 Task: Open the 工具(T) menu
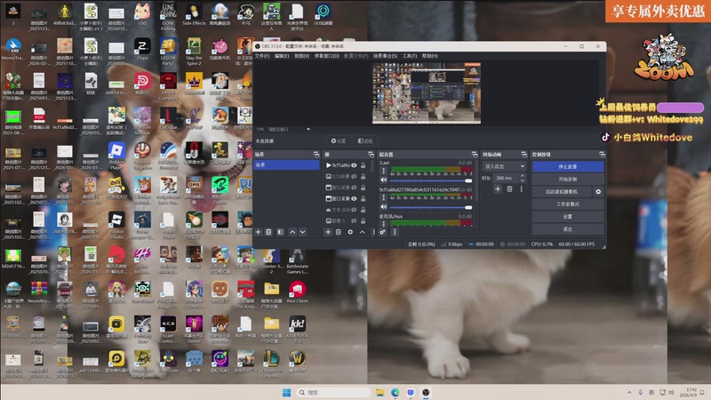point(410,56)
